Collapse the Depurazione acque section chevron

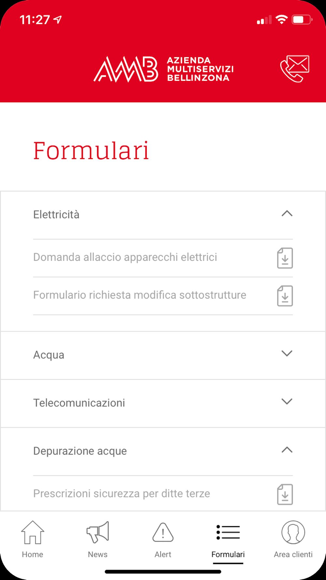tap(287, 450)
